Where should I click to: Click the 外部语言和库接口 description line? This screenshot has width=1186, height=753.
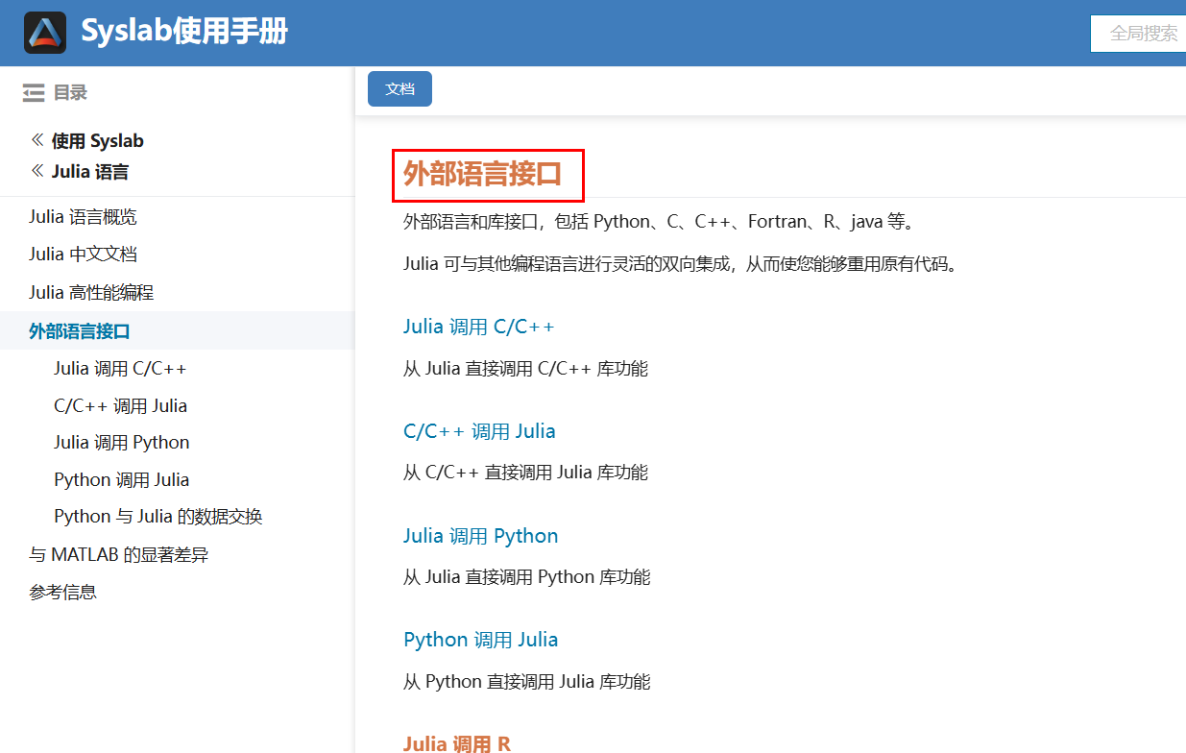point(660,222)
